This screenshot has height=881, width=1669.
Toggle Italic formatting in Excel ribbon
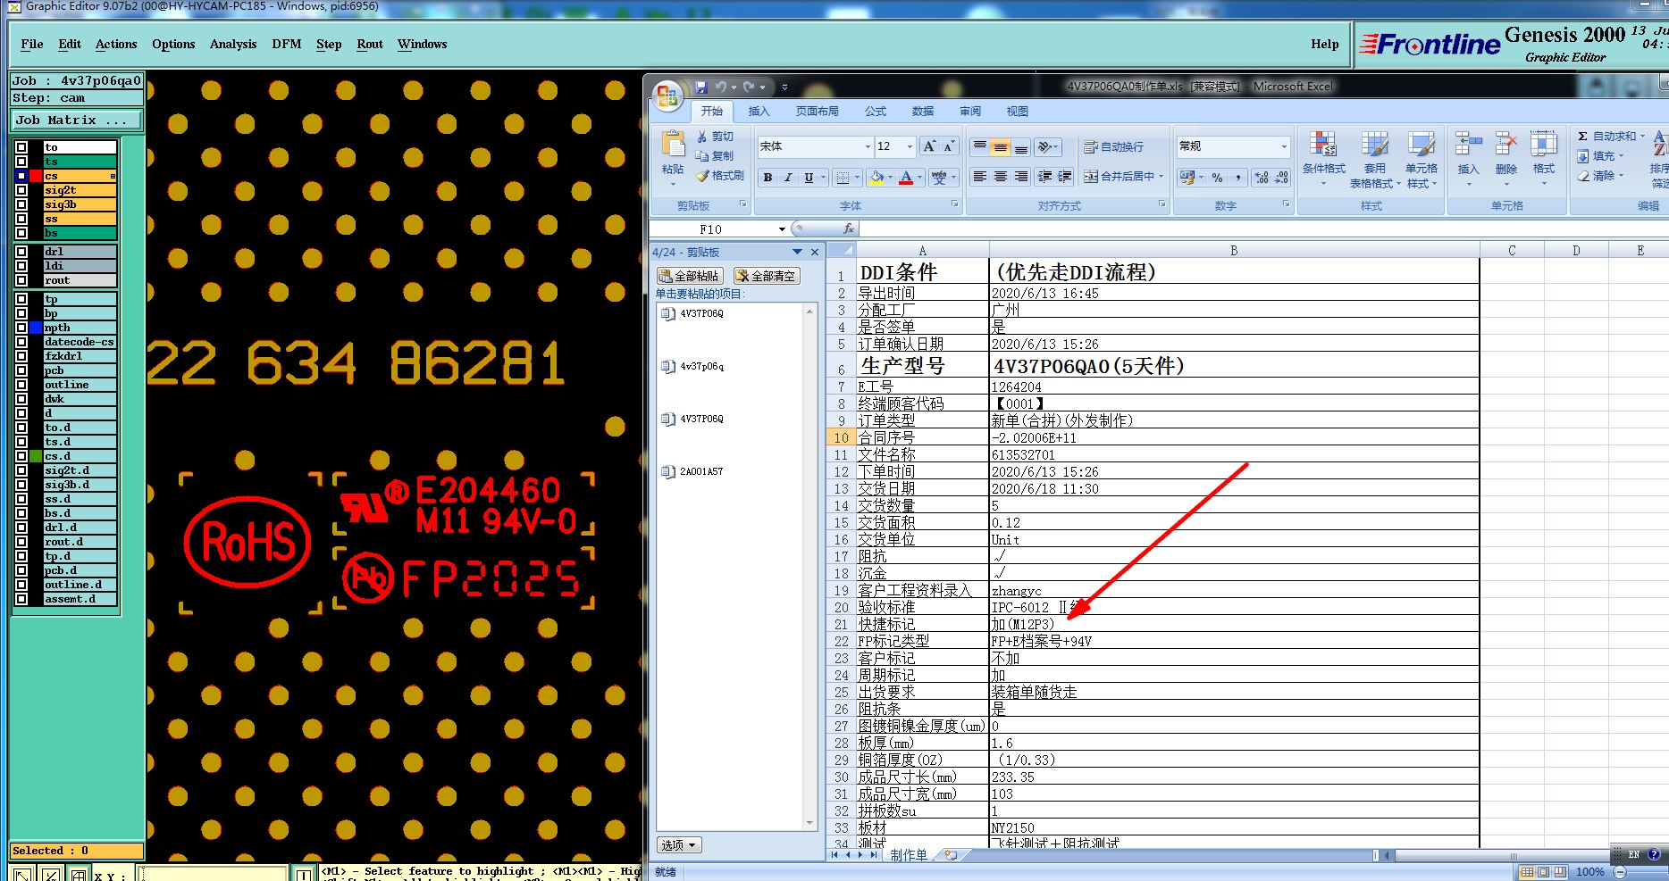coord(788,178)
